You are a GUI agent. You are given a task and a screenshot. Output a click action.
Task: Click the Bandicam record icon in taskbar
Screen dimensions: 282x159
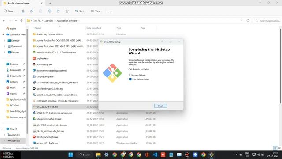coord(187,155)
